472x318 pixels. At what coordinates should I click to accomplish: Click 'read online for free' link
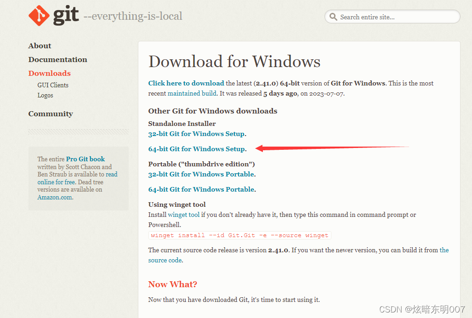point(77,178)
